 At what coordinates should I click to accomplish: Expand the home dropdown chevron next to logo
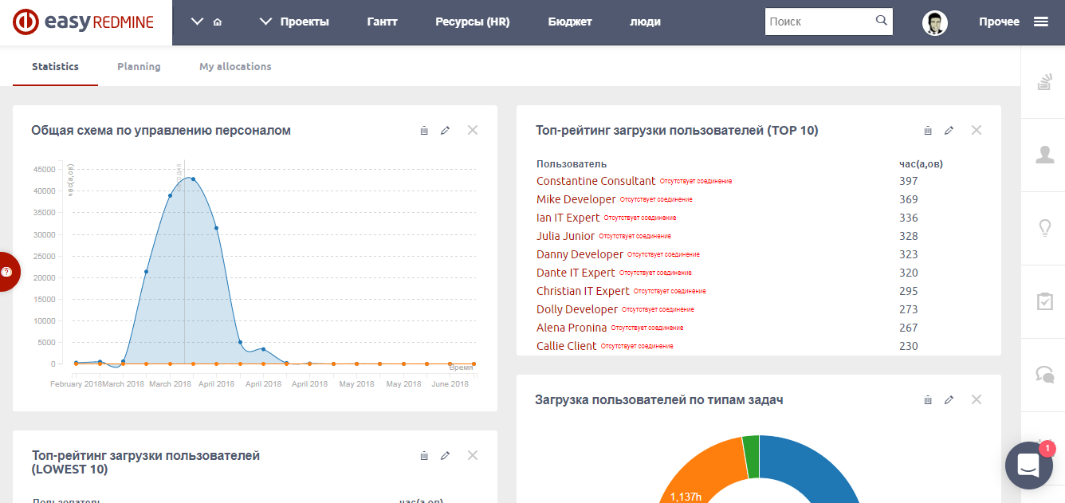(x=198, y=22)
